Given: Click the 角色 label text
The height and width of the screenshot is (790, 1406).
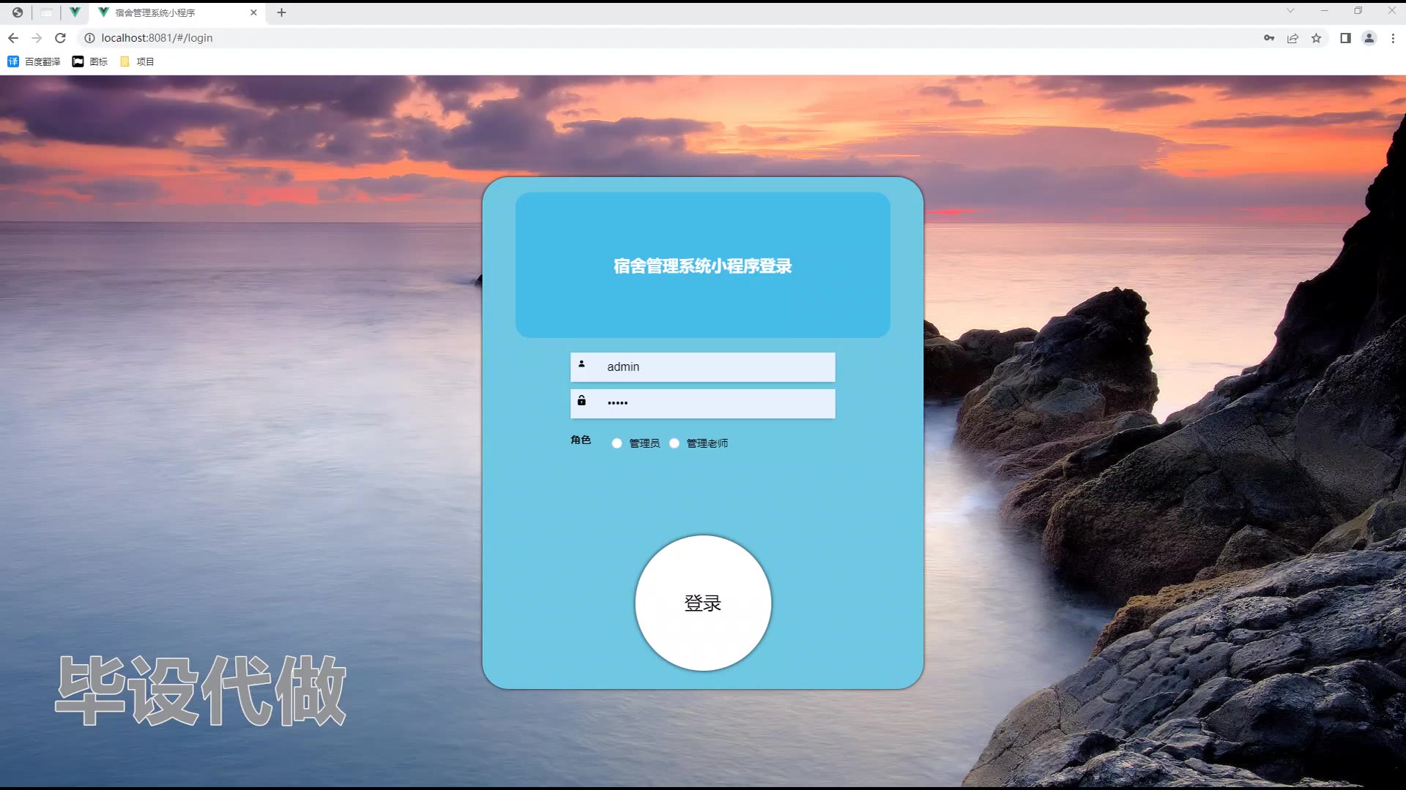Looking at the screenshot, I should 581,440.
